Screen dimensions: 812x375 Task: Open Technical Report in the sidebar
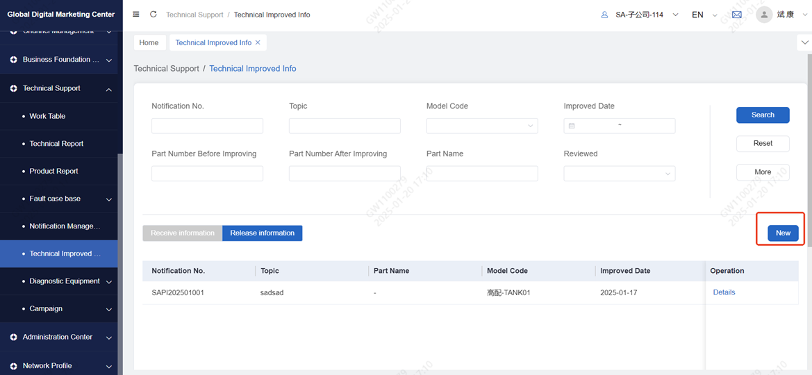point(56,144)
